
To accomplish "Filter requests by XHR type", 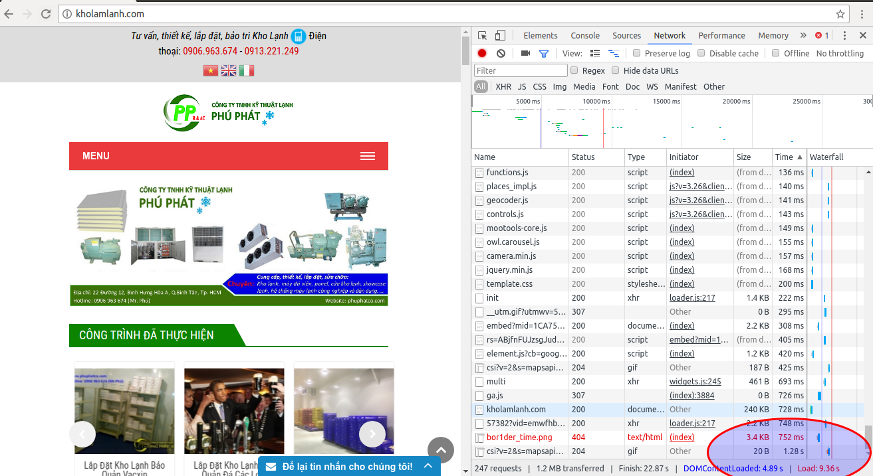I will [503, 86].
